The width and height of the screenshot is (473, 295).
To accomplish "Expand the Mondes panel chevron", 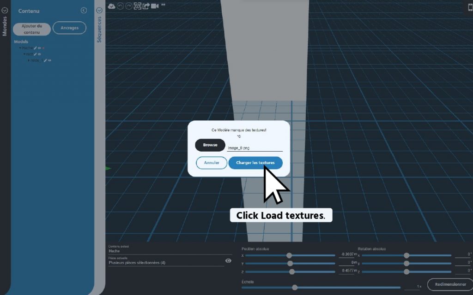I will pos(5,10).
